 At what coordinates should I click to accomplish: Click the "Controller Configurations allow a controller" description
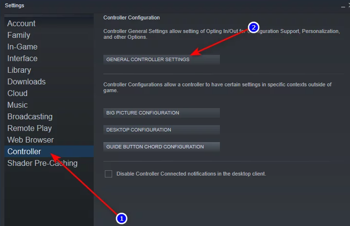[217, 87]
